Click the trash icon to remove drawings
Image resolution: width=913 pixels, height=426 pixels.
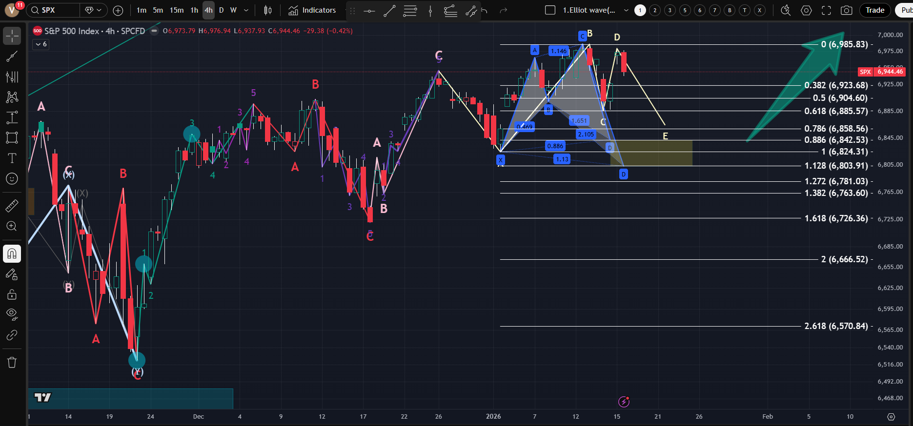point(12,362)
